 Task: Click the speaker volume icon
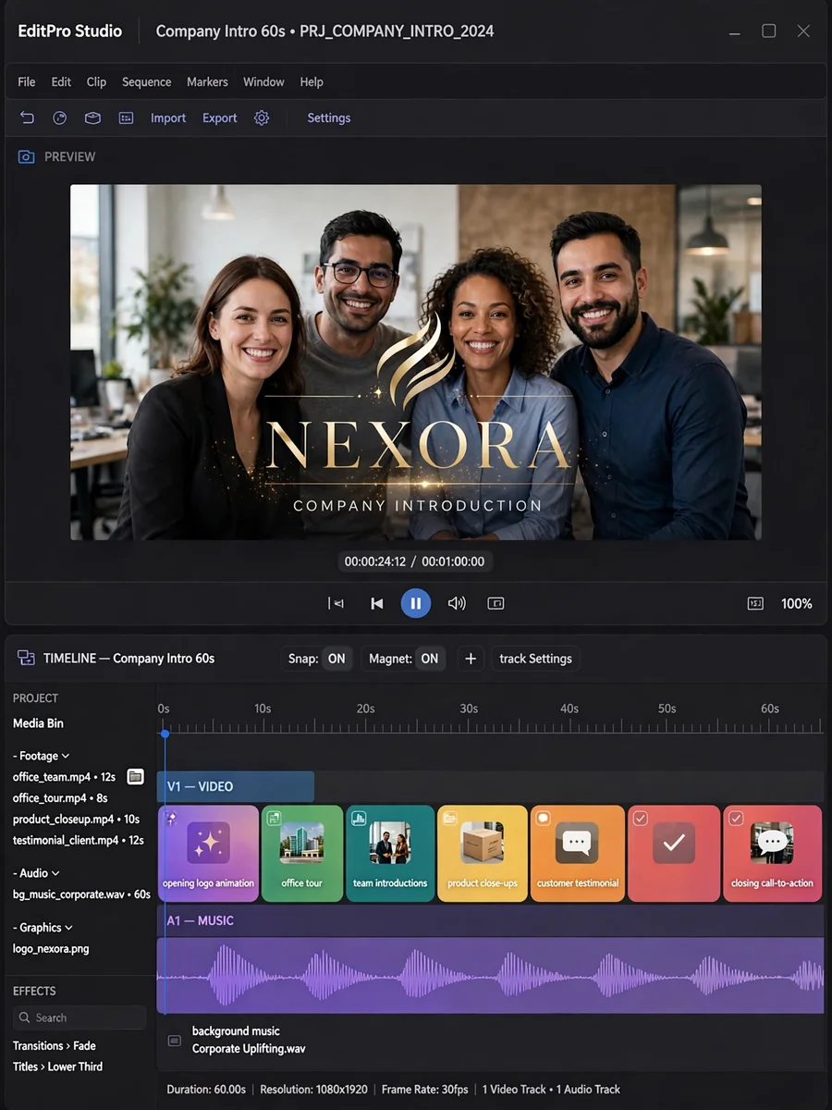pyautogui.click(x=457, y=603)
